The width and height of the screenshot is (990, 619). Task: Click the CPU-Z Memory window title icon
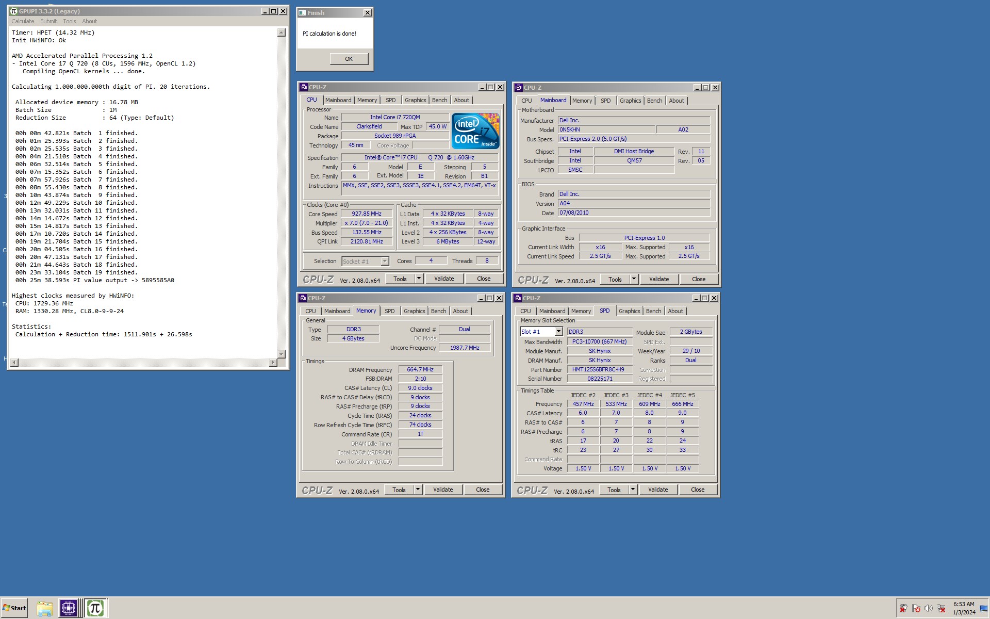(x=303, y=298)
